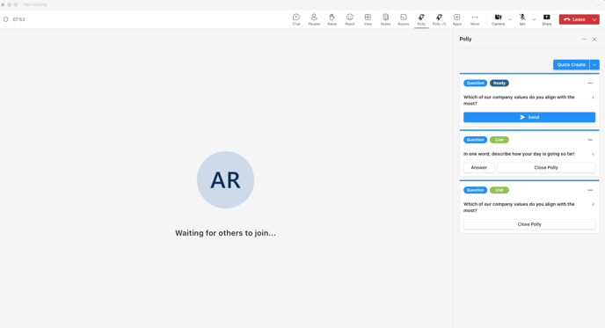Viewport: 605px width, 328px height.
Task: Answer the 'describe your day' polly
Action: pos(479,167)
